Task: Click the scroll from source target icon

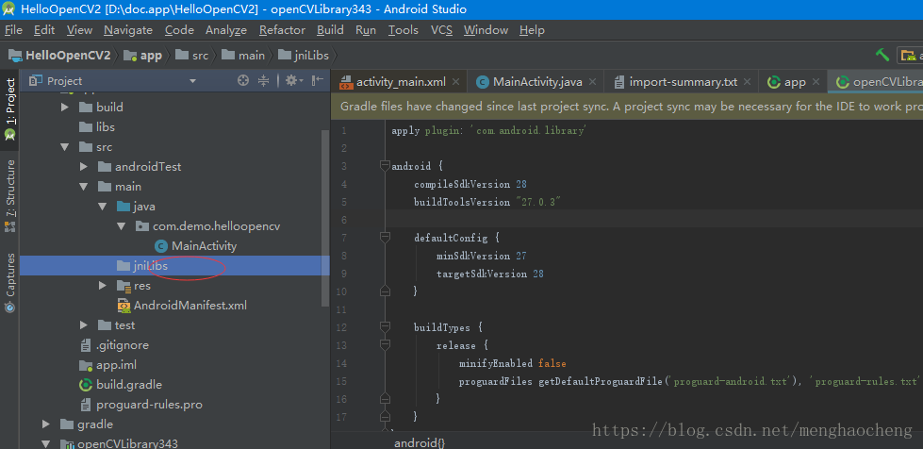Action: click(x=243, y=81)
